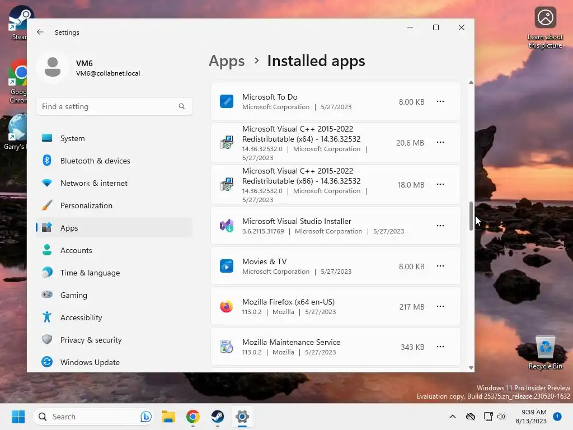Click the Visual Studio Installer icon

[x=227, y=226]
